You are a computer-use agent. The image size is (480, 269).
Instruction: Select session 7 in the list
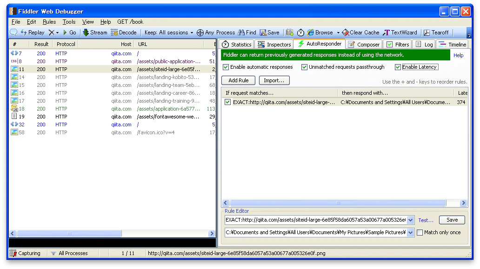point(113,53)
